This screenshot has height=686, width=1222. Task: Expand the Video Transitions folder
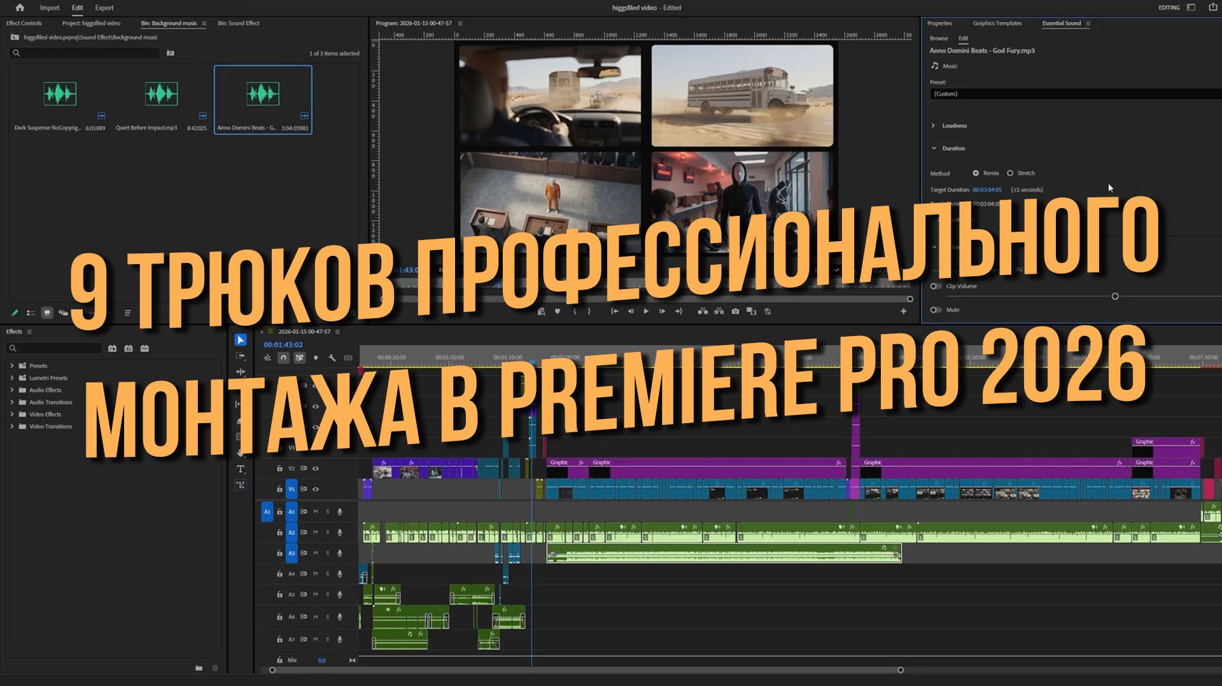[12, 426]
